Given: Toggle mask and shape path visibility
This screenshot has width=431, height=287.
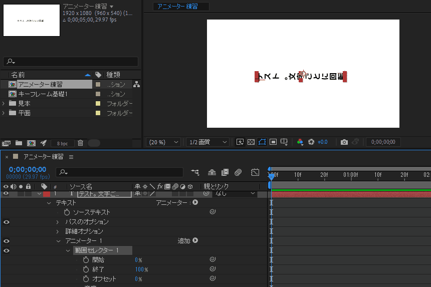Looking at the screenshot, I should 262,142.
